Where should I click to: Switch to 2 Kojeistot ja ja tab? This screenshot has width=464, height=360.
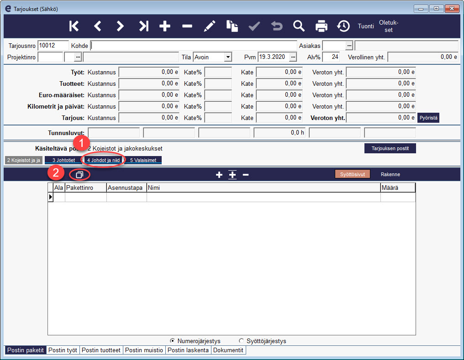coord(24,160)
